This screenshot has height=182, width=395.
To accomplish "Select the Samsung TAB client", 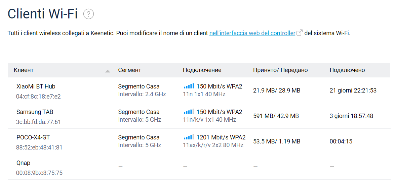I will tap(35, 112).
